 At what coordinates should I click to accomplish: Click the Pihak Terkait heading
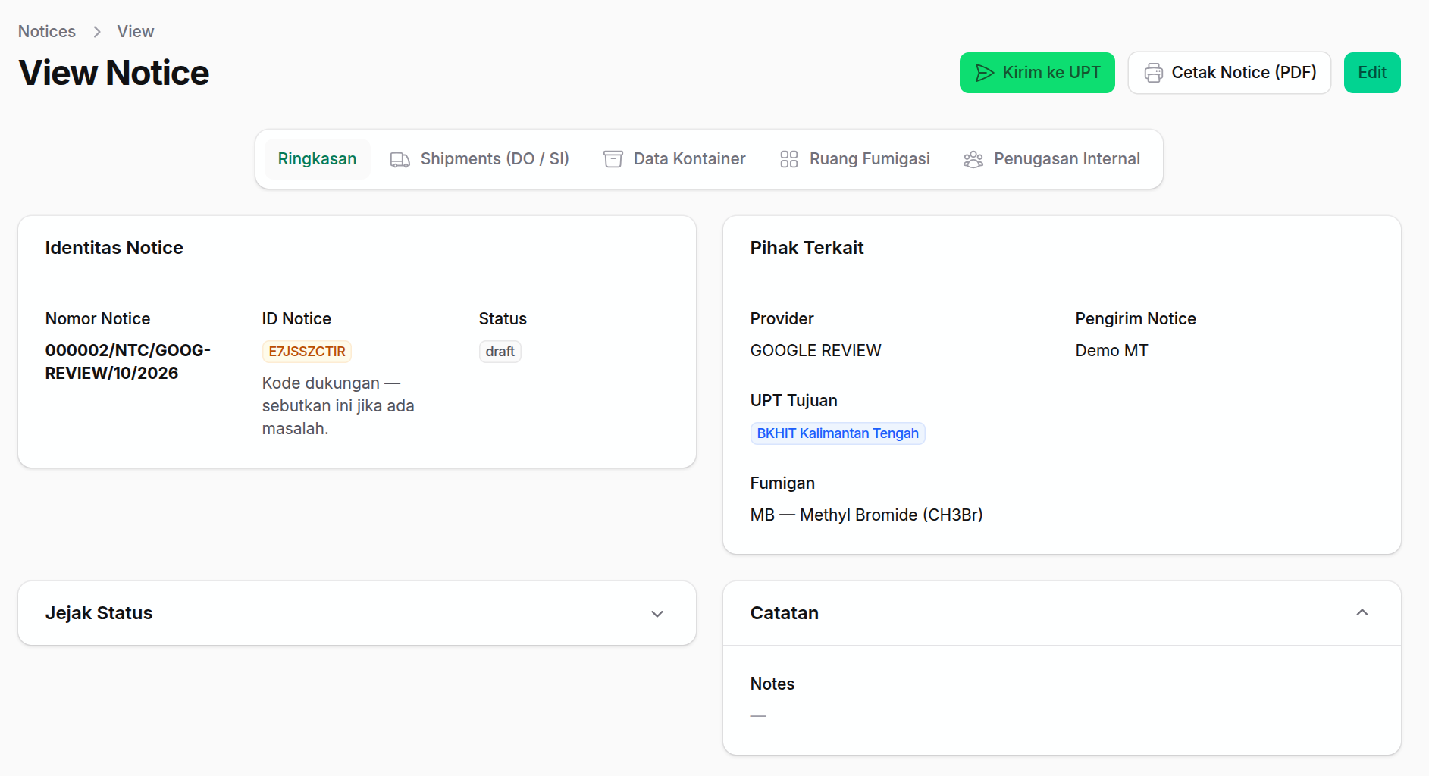[807, 248]
